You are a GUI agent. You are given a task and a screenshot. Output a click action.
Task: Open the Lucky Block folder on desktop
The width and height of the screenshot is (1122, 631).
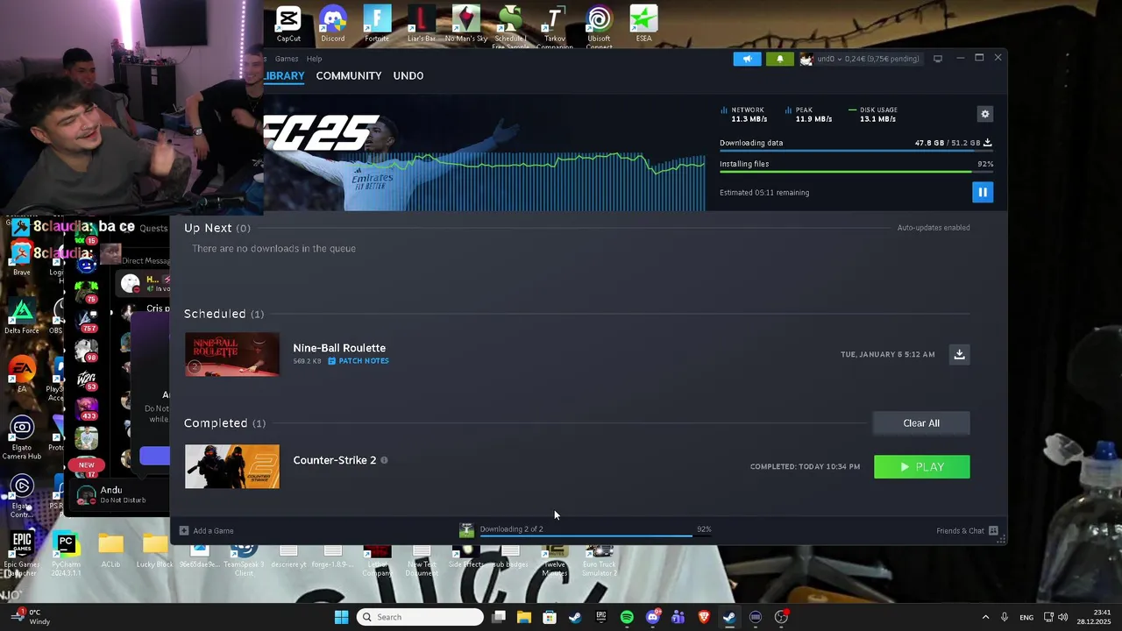(154, 550)
